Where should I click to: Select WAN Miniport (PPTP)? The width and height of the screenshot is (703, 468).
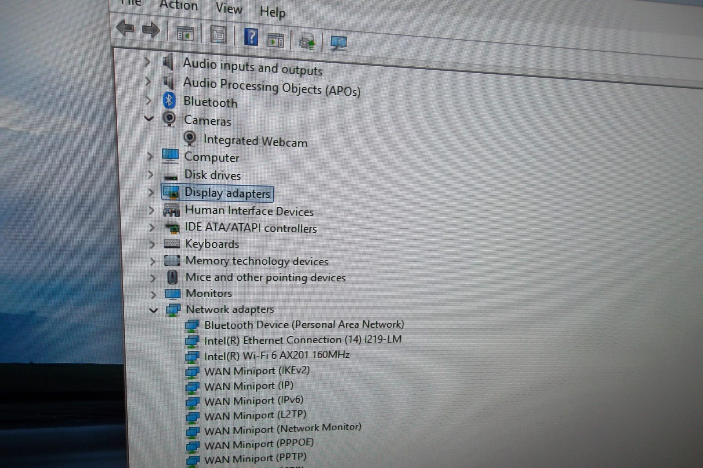(255, 458)
